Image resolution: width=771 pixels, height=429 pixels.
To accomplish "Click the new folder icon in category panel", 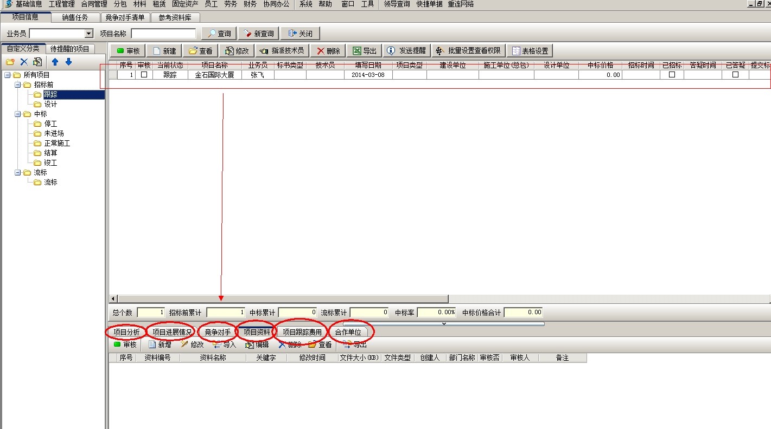I will pos(10,62).
